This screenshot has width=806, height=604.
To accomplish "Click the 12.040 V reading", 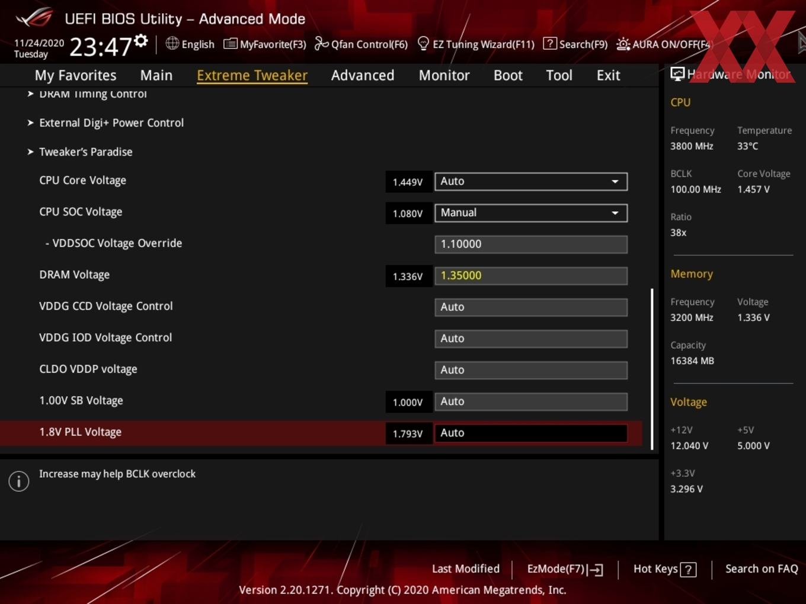I will pyautogui.click(x=689, y=445).
